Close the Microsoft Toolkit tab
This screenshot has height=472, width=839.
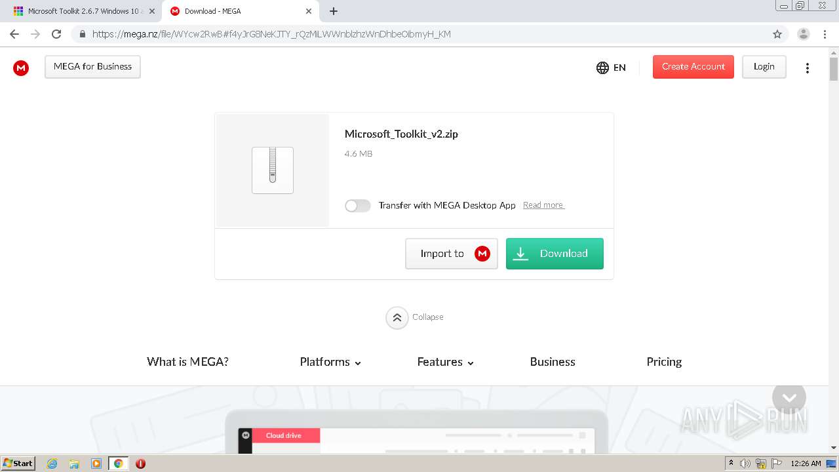[x=152, y=11]
